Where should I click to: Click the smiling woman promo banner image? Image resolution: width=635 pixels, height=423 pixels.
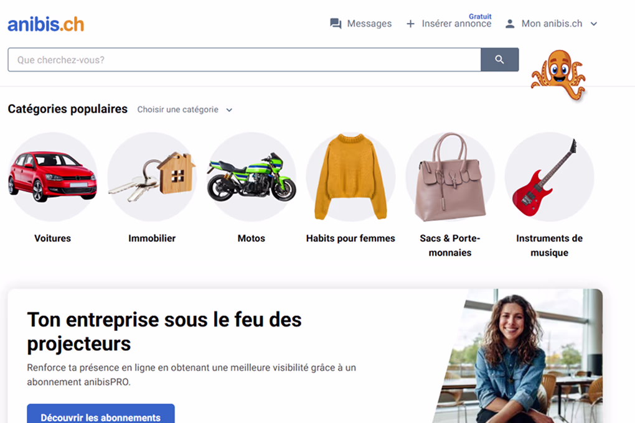pyautogui.click(x=517, y=356)
